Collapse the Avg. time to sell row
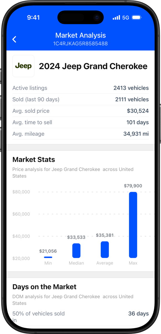The image size is (161, 334). 80,122
